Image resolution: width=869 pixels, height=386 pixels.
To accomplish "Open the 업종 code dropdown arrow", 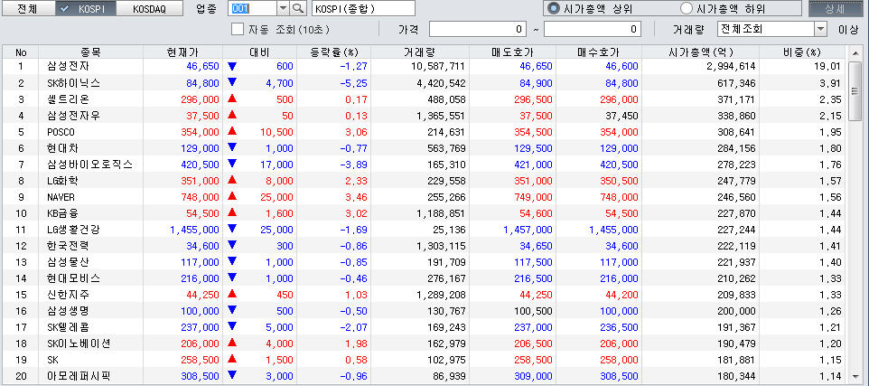I will [x=280, y=8].
